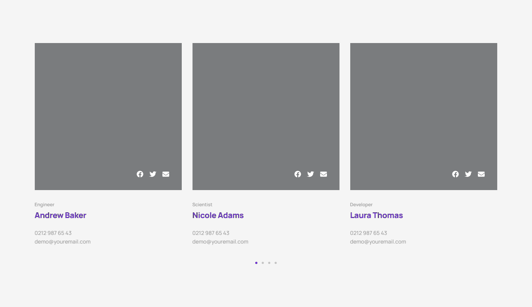Select Laura Thomas' Facebook icon

point(455,174)
